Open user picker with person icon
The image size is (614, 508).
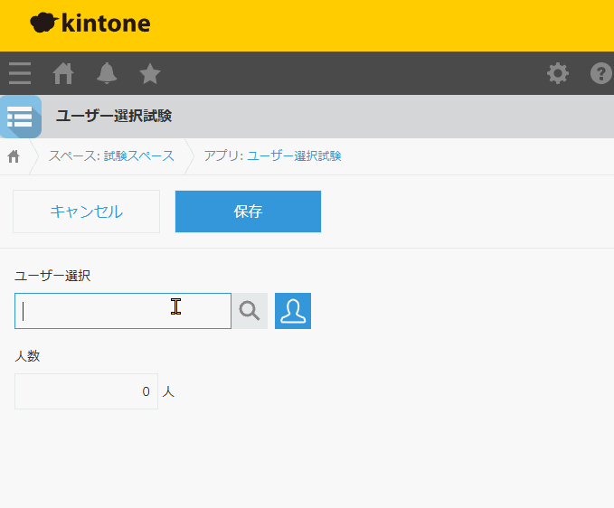click(293, 311)
